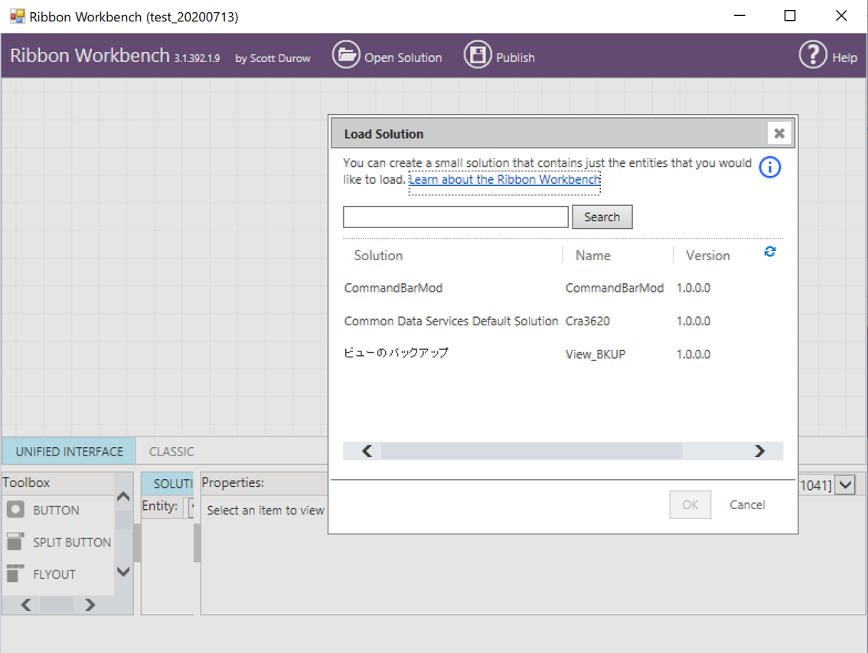Close the Load Solution dialog
The height and width of the screenshot is (653, 868).
tap(779, 133)
